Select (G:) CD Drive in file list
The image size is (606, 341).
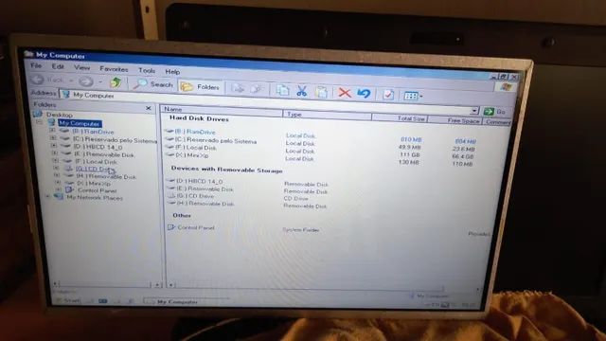coord(195,196)
